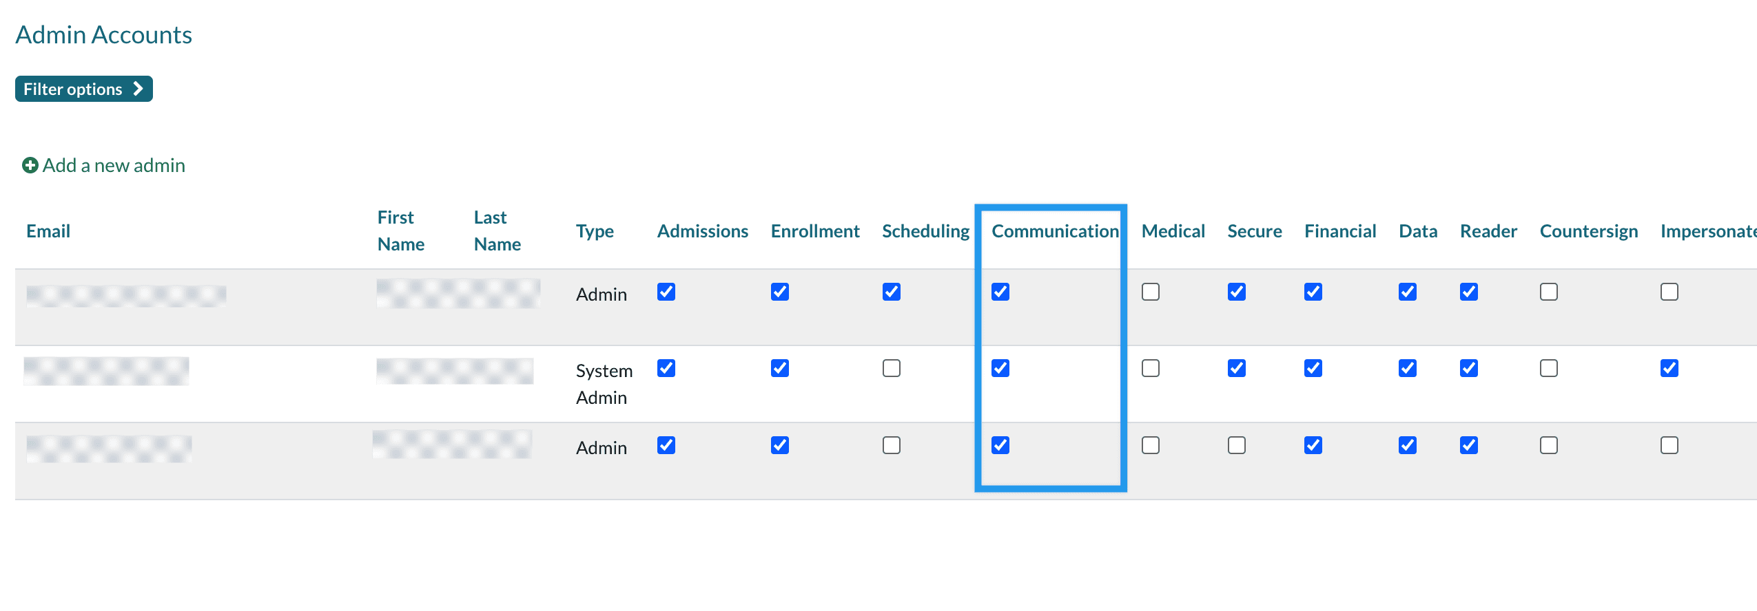Screen dimensions: 1757x611
Task: Click the Reader column header
Action: 1488,231
